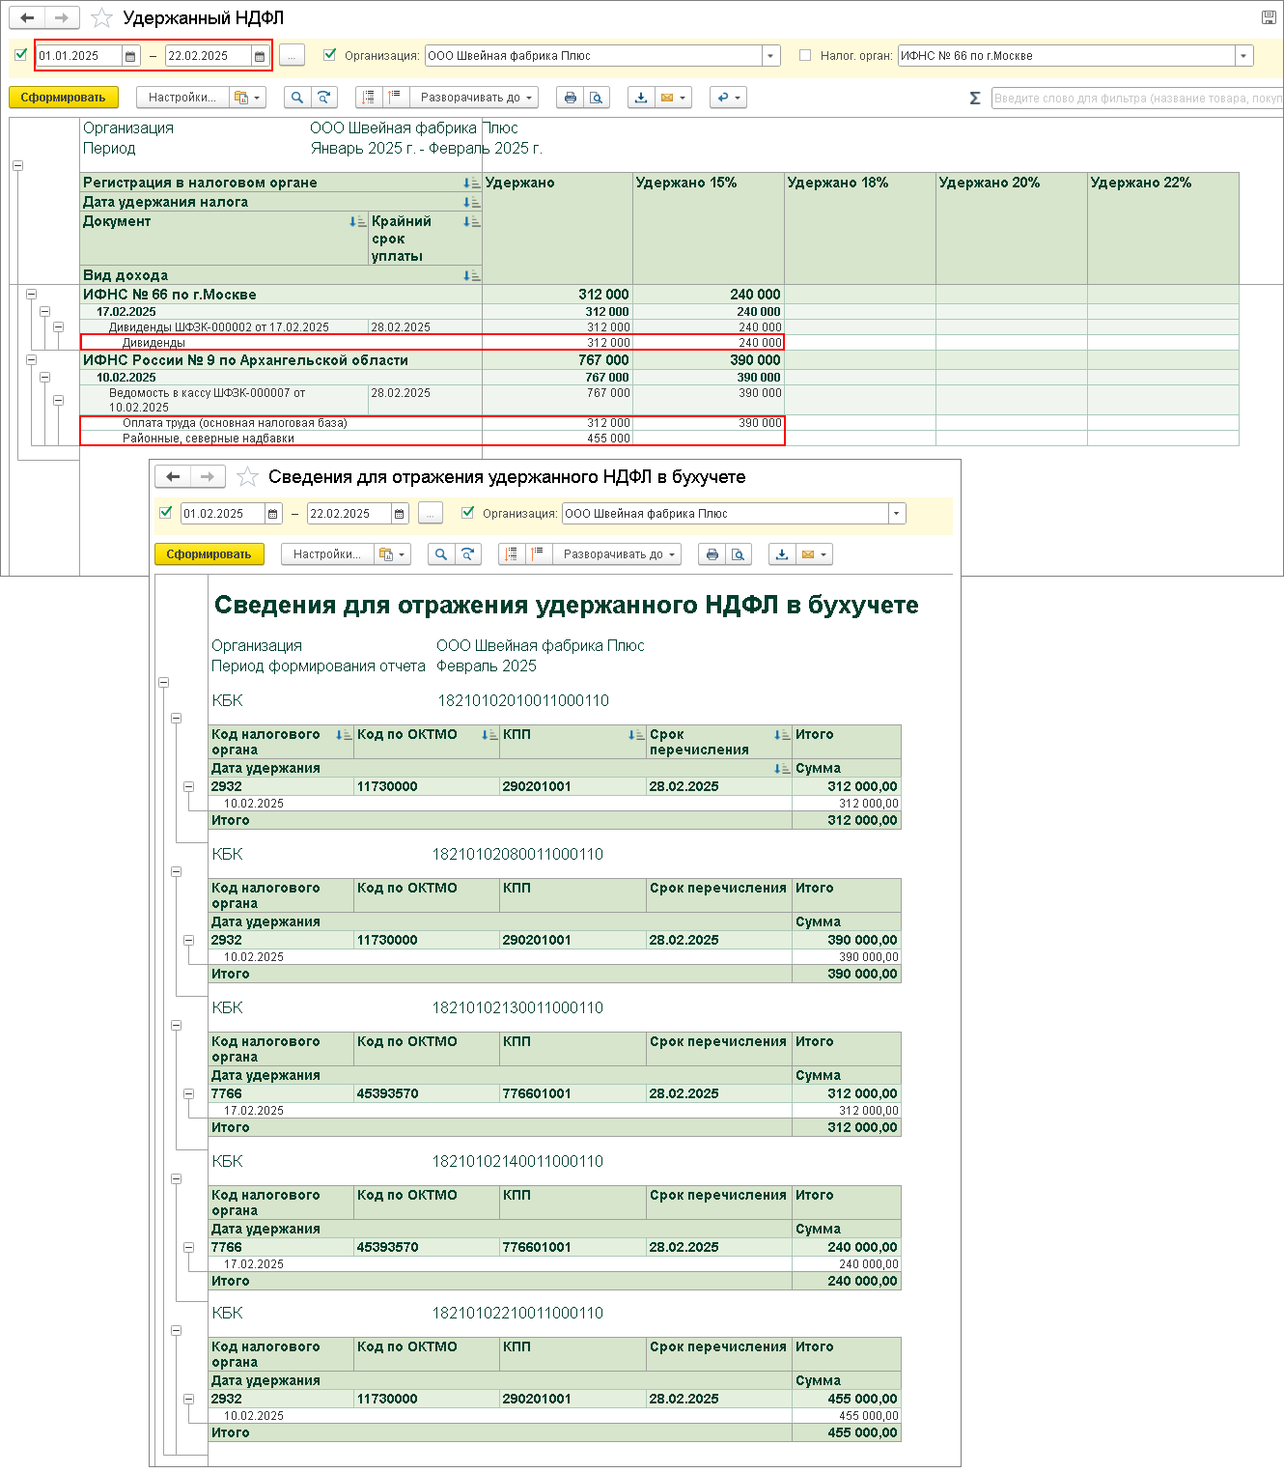The height and width of the screenshot is (1473, 1284).
Task: Print the Удержанный НДФЛ report
Action: coord(571,98)
